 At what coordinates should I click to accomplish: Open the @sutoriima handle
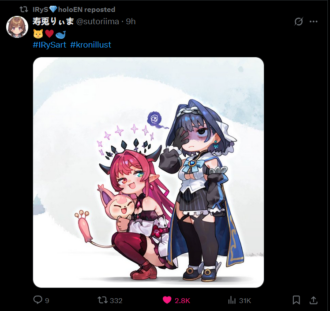click(97, 22)
